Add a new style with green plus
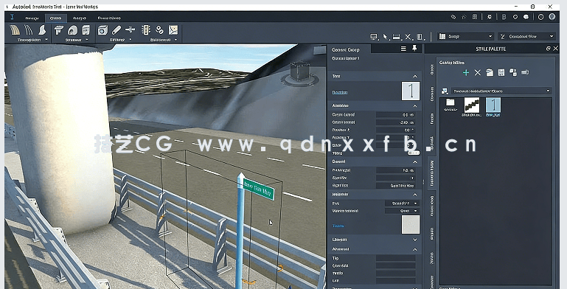The height and width of the screenshot is (289, 567). (466, 73)
